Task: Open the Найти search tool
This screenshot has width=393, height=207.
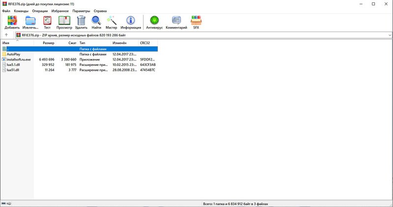Action: [x=96, y=20]
